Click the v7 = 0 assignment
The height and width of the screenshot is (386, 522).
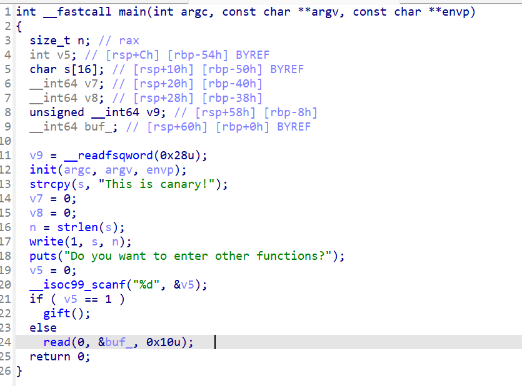tap(53, 199)
